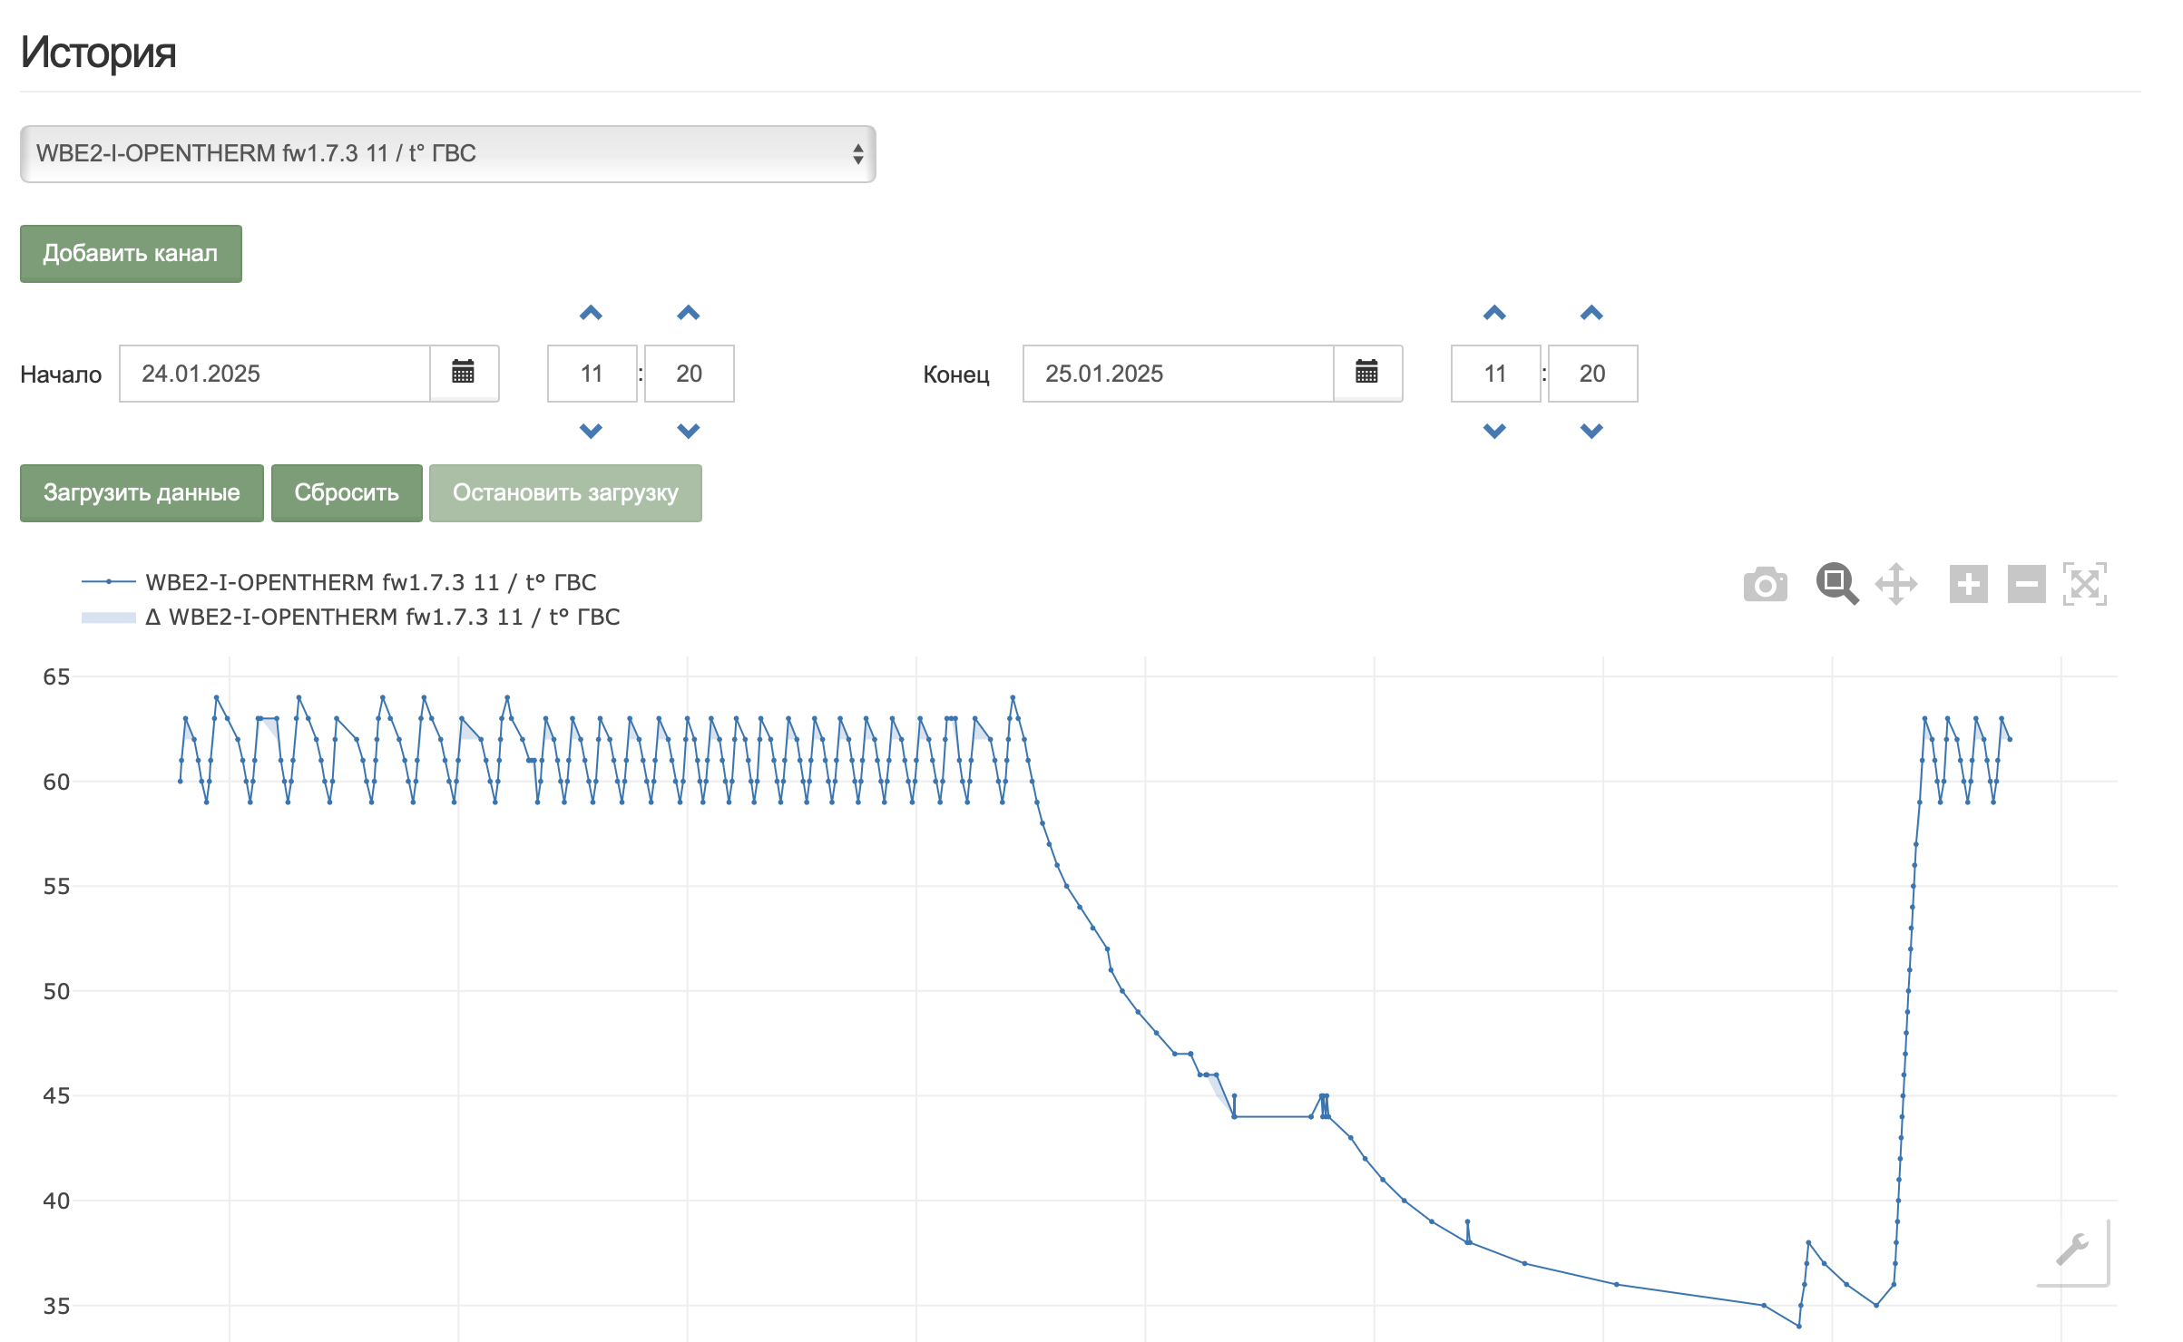The height and width of the screenshot is (1342, 2183).
Task: Focus the start hour input field
Action: (x=592, y=373)
